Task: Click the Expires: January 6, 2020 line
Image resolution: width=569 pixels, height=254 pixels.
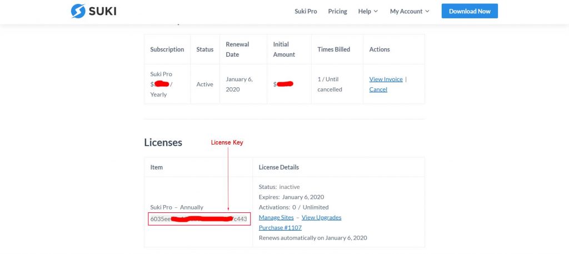Action: pos(291,197)
